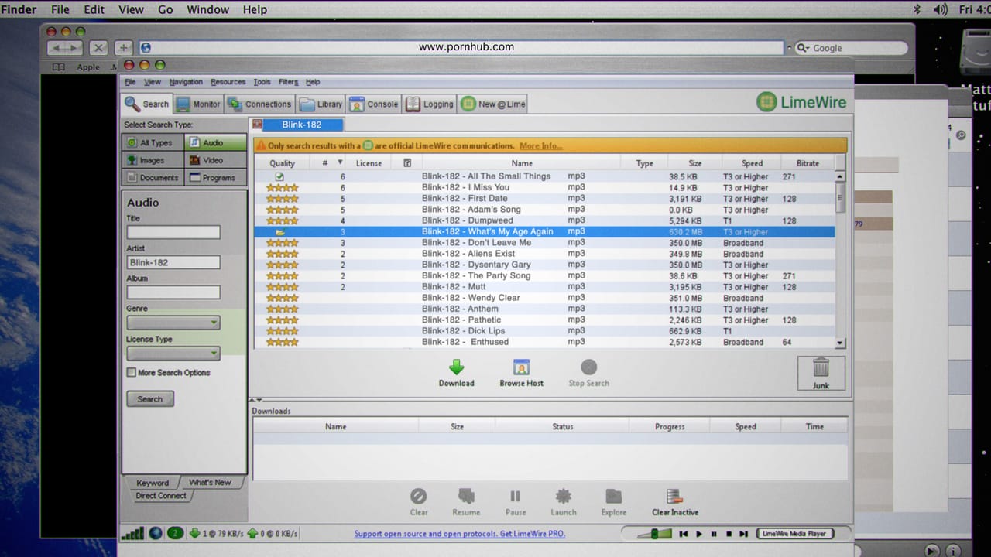This screenshot has width=991, height=557.
Task: Click the Blink-182 results tab
Action: click(x=302, y=125)
